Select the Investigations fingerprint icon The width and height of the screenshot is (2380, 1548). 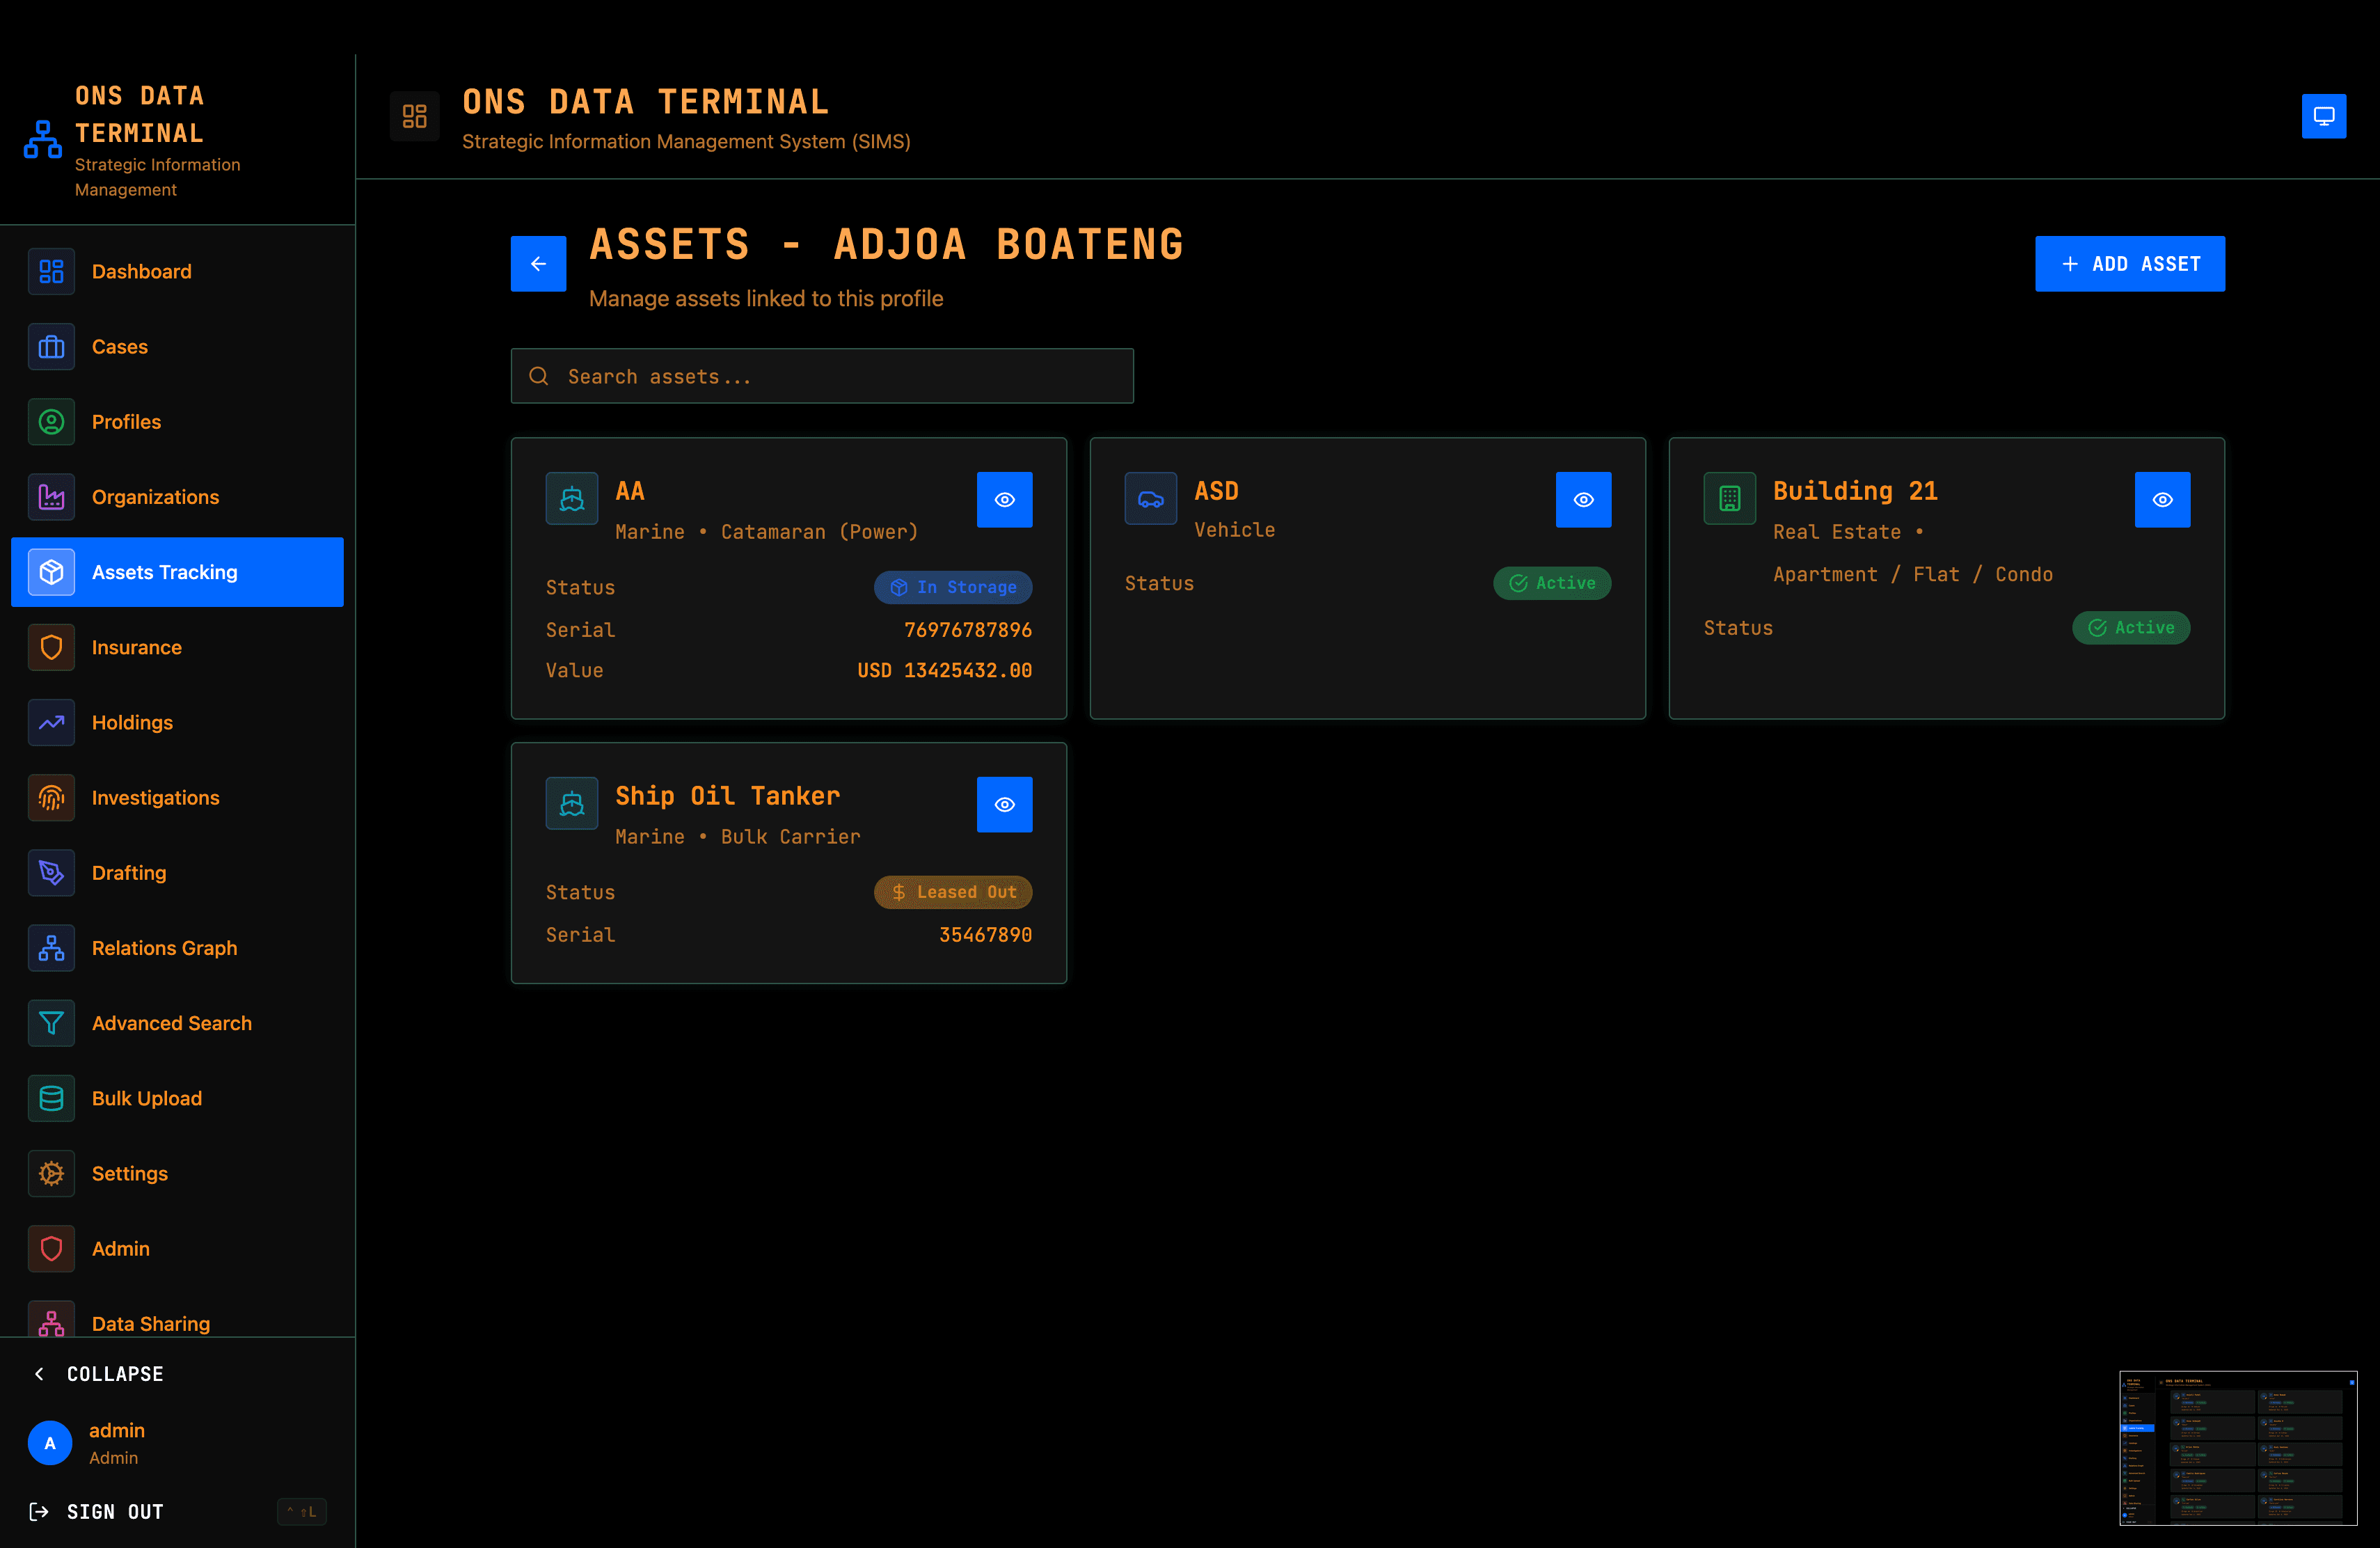(x=51, y=797)
